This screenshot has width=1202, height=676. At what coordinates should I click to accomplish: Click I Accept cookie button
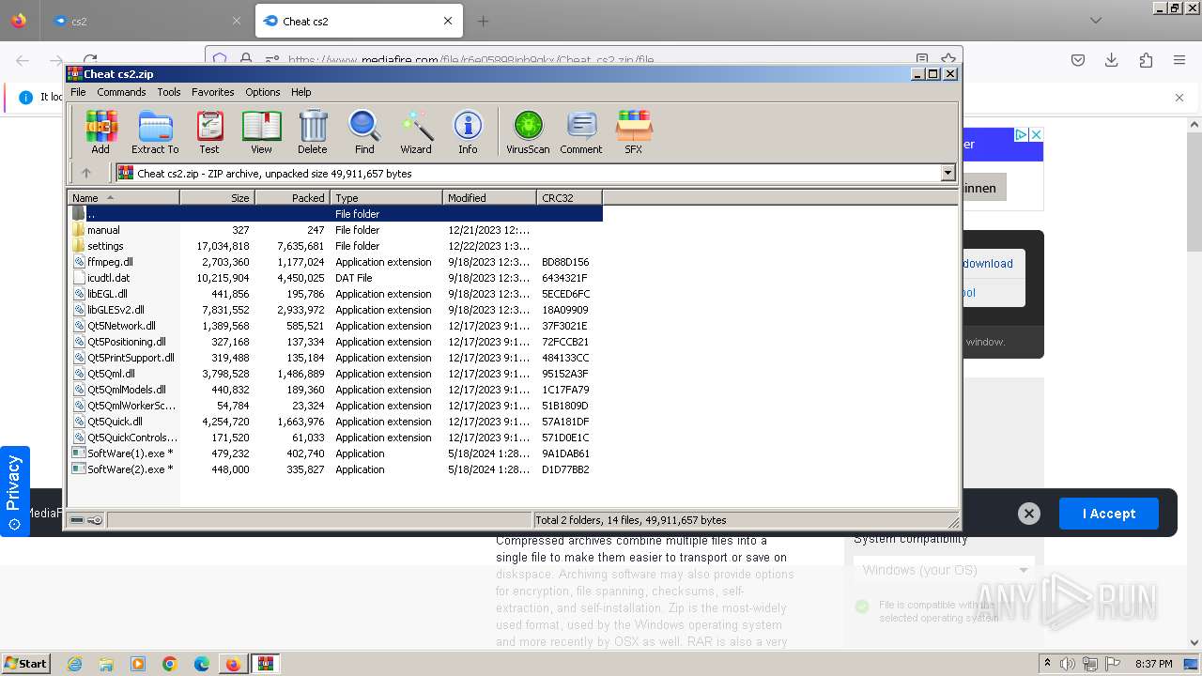(x=1109, y=514)
